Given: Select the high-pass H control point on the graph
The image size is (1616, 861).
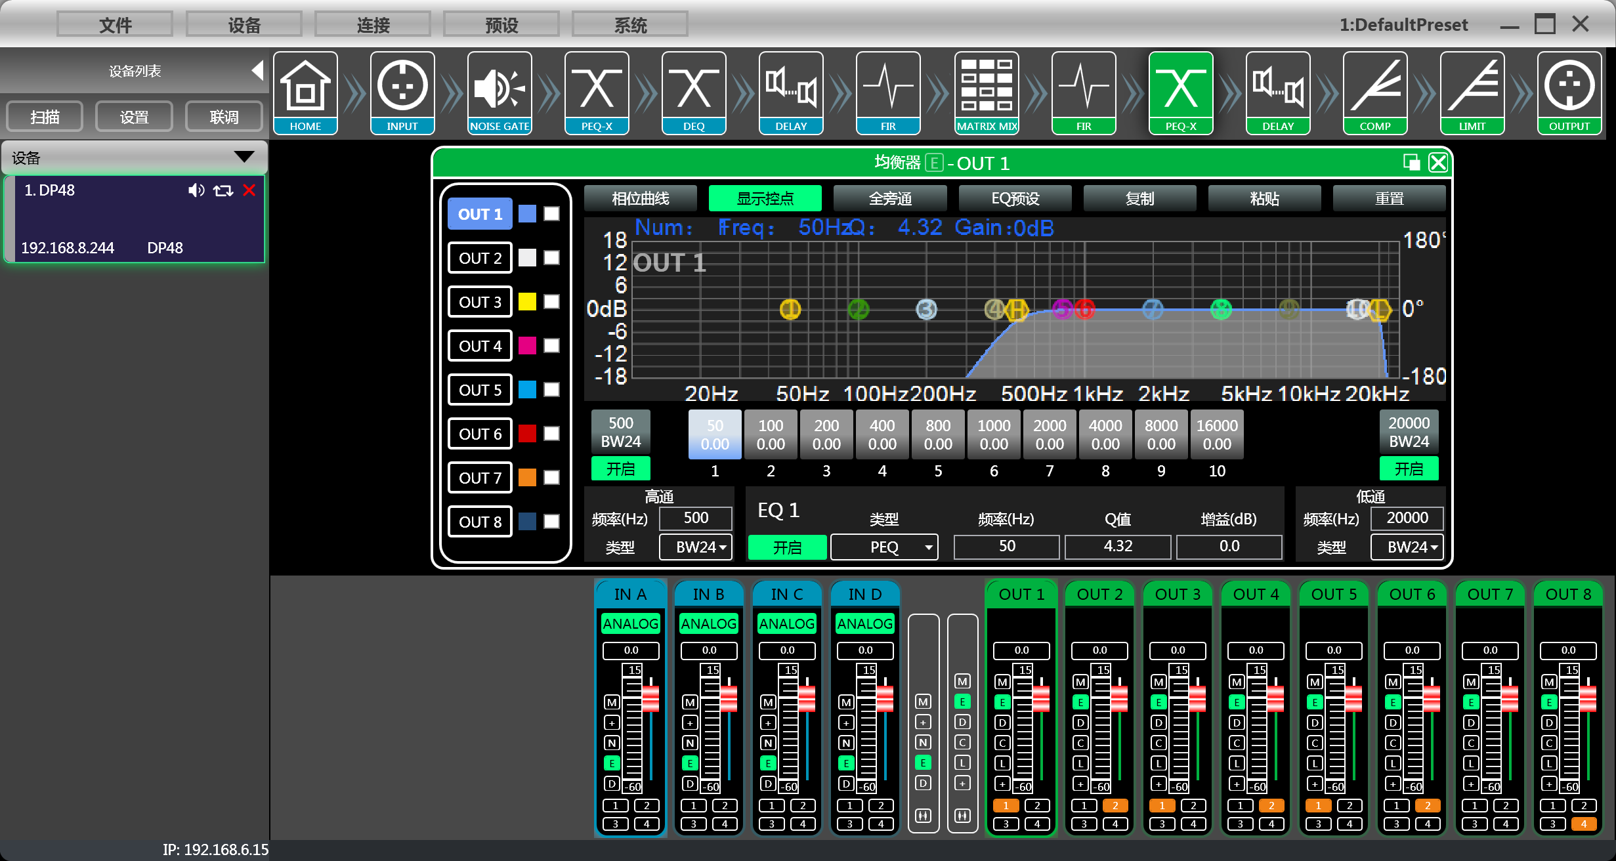Looking at the screenshot, I should (1017, 309).
